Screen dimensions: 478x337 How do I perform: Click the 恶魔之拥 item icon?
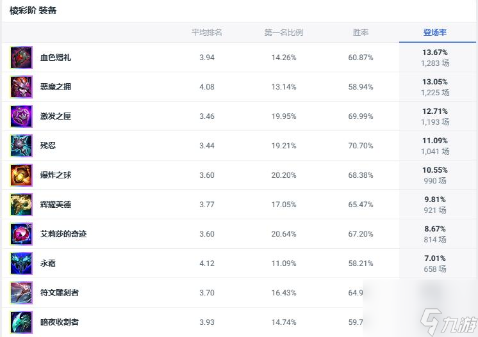pos(21,87)
